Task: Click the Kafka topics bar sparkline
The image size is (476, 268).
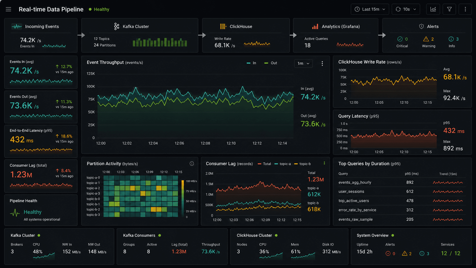Action: (160, 42)
